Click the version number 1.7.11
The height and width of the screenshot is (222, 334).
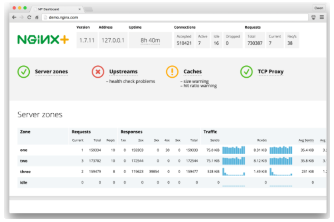87,40
